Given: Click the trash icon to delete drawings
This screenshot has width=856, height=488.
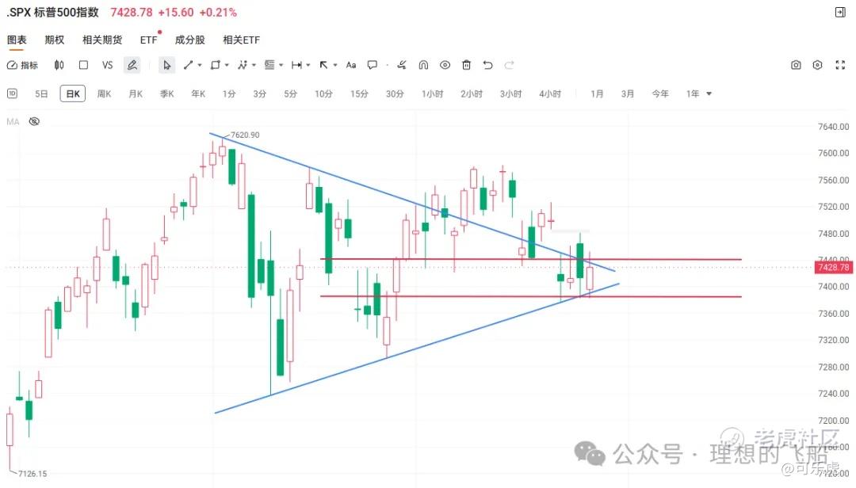Looking at the screenshot, I should tap(466, 65).
